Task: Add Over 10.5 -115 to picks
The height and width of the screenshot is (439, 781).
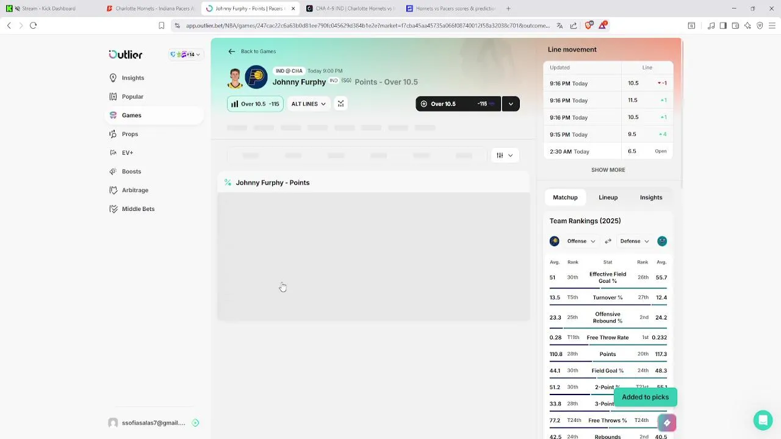Action: point(458,104)
